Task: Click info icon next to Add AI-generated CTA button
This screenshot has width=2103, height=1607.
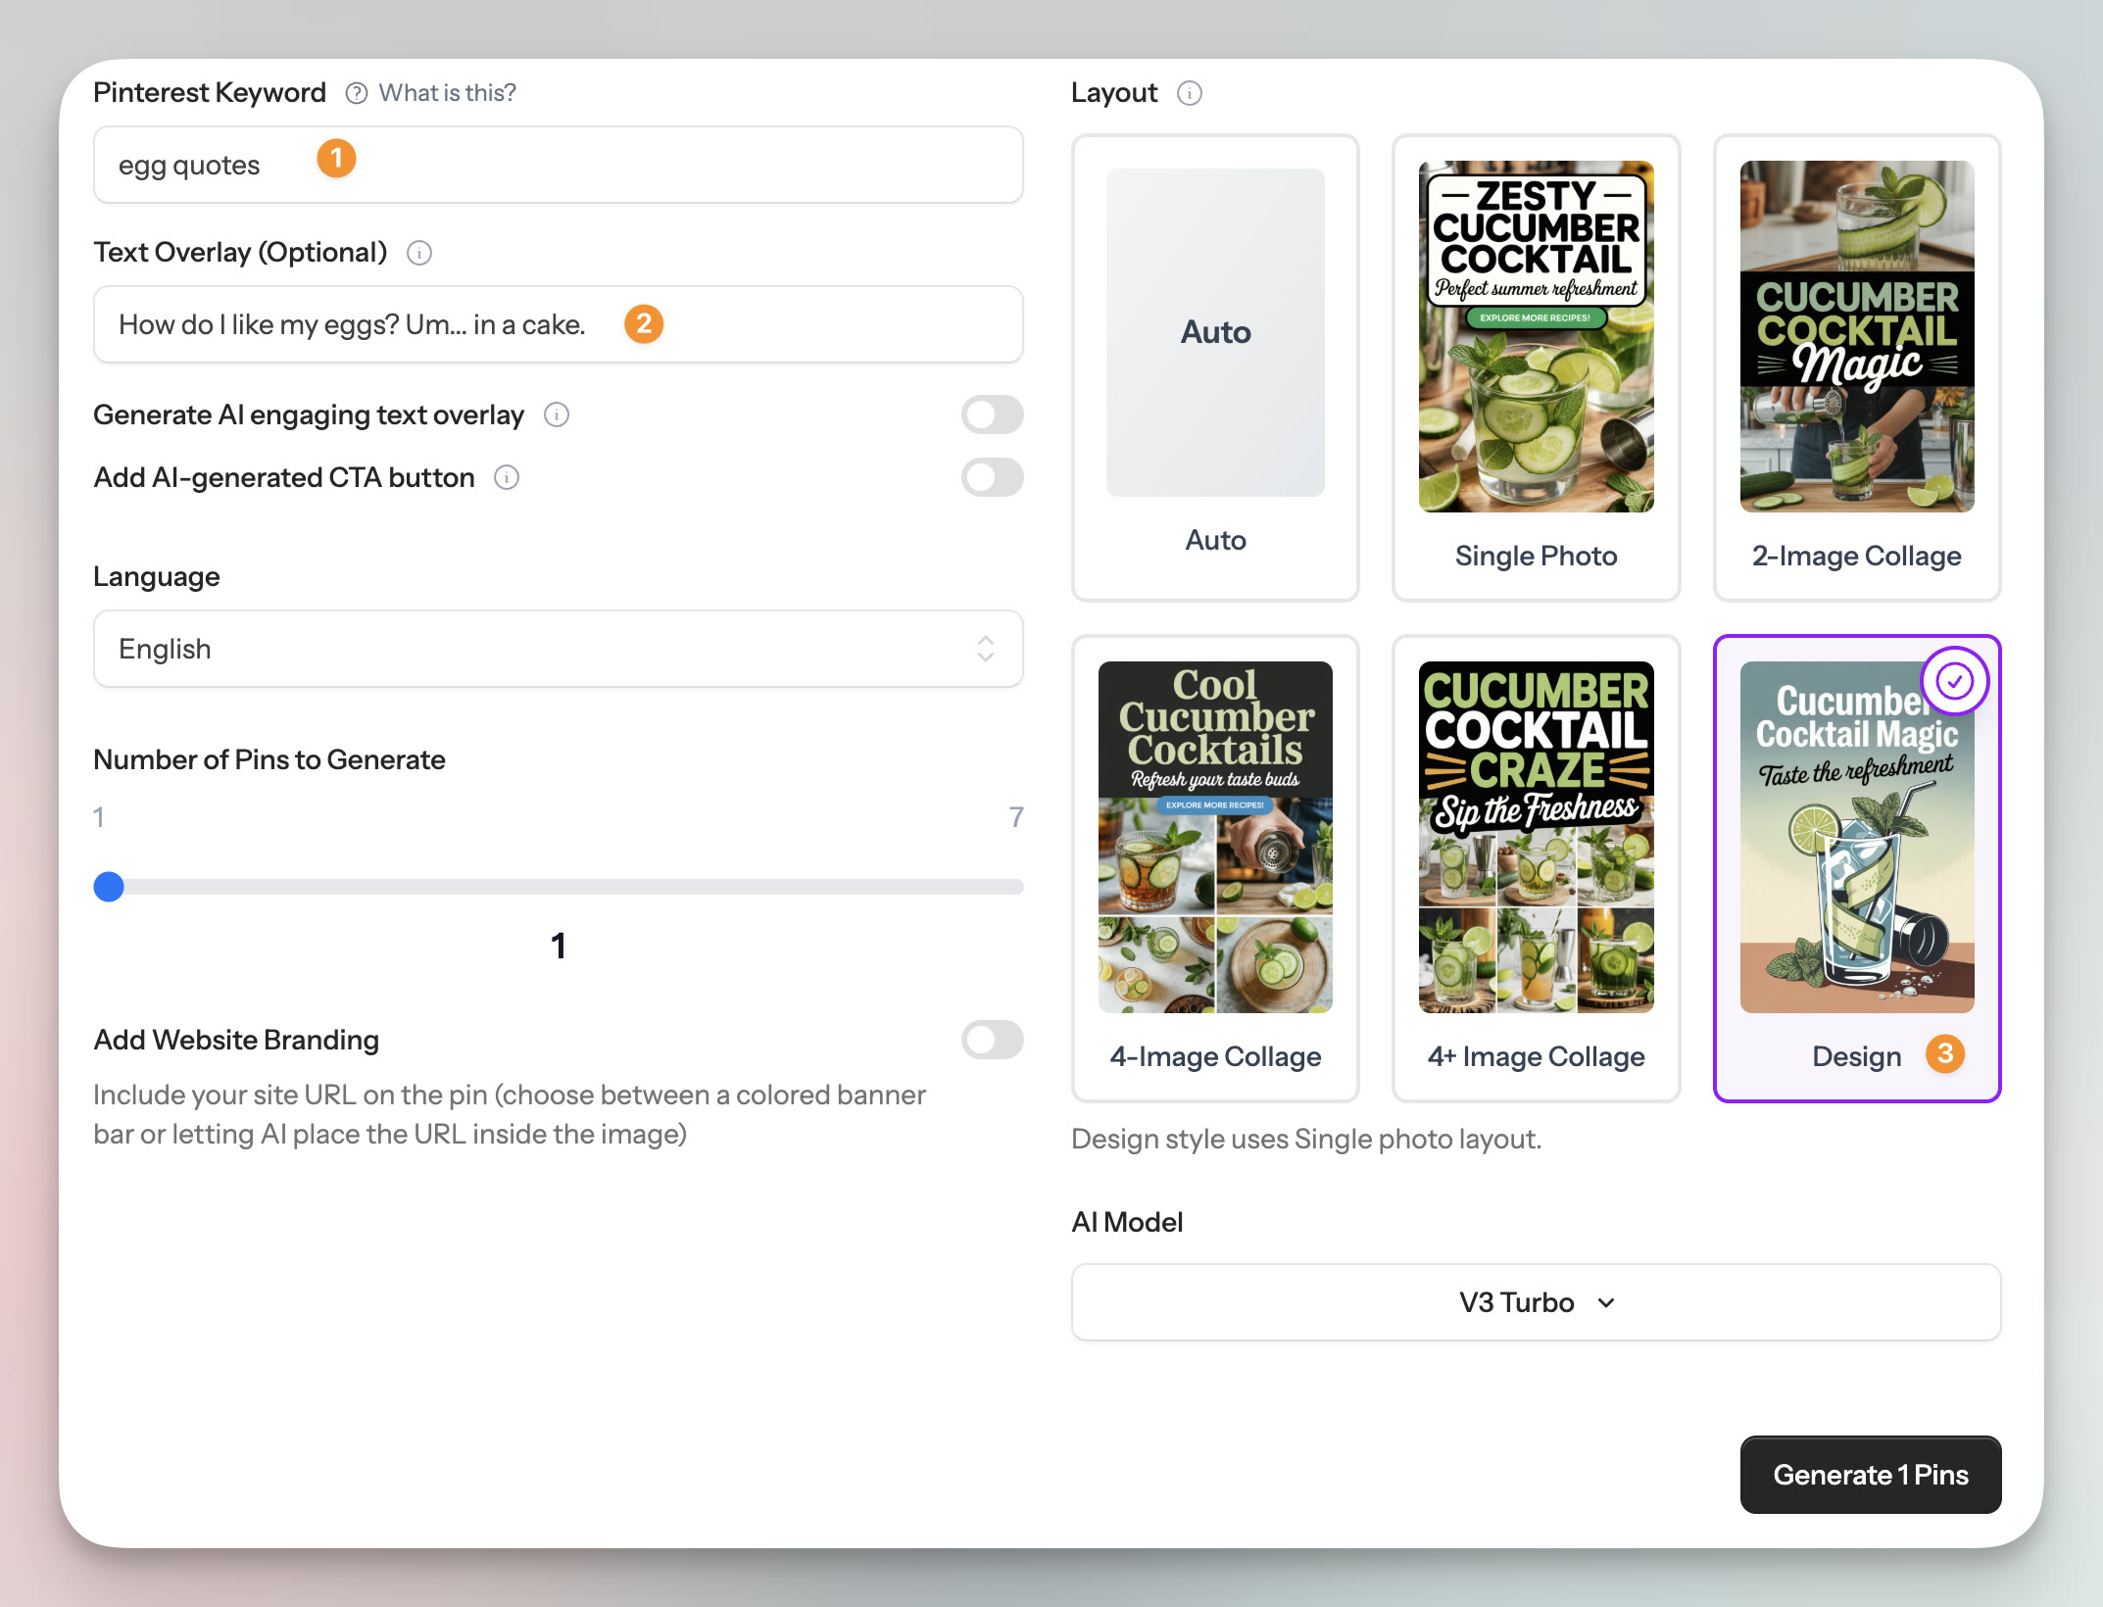Action: tap(507, 478)
